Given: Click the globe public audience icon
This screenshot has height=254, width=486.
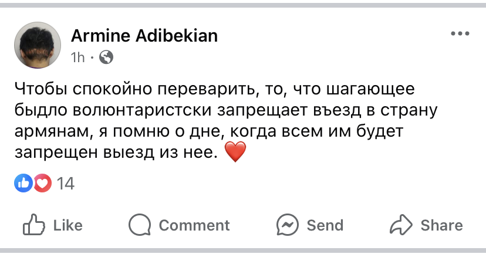Looking at the screenshot, I should (106, 57).
